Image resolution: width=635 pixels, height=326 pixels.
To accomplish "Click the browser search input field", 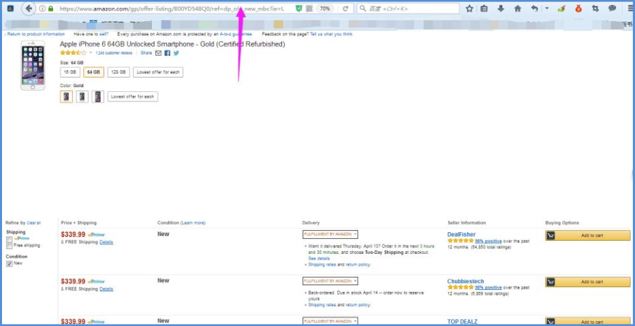I will point(409,9).
